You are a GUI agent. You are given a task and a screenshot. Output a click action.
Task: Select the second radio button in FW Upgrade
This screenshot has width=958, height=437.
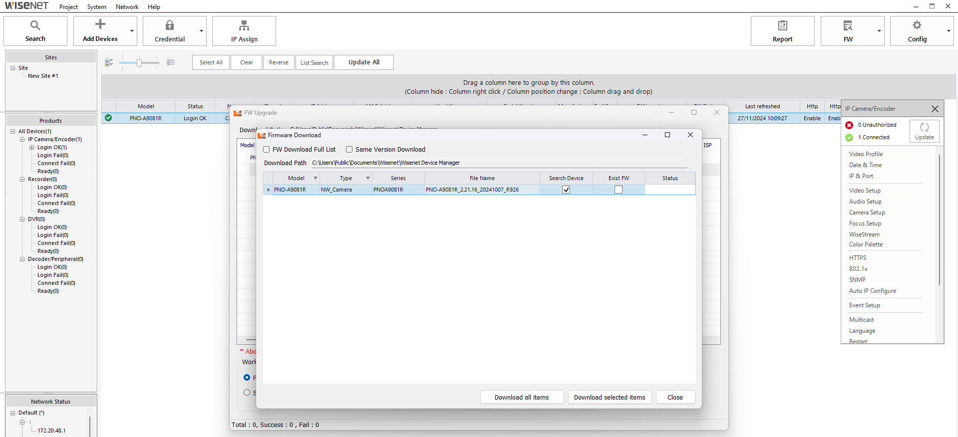[x=247, y=393]
